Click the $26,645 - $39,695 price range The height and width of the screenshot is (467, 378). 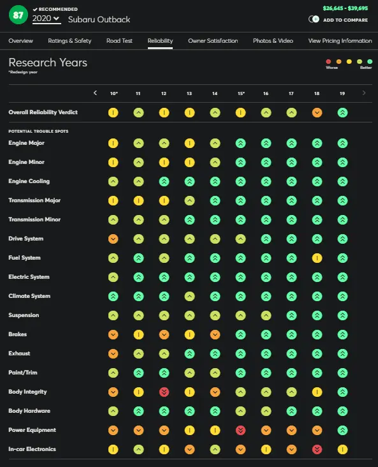[345, 8]
